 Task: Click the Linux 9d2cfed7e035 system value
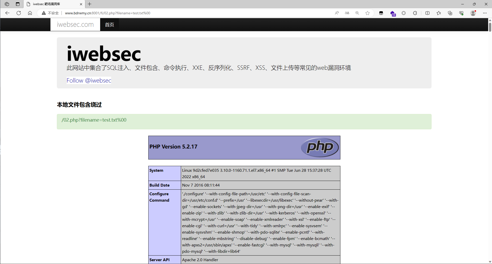point(257,174)
